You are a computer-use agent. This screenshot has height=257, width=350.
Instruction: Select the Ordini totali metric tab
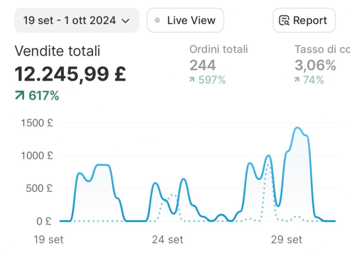218,49
